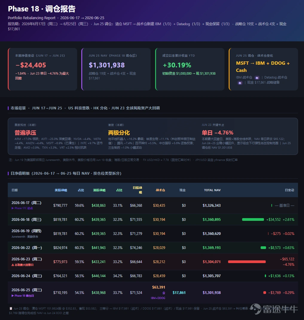Click the warning icon for 本期最大回撤日
The width and height of the screenshot is (304, 320).
[x=13, y=265]
